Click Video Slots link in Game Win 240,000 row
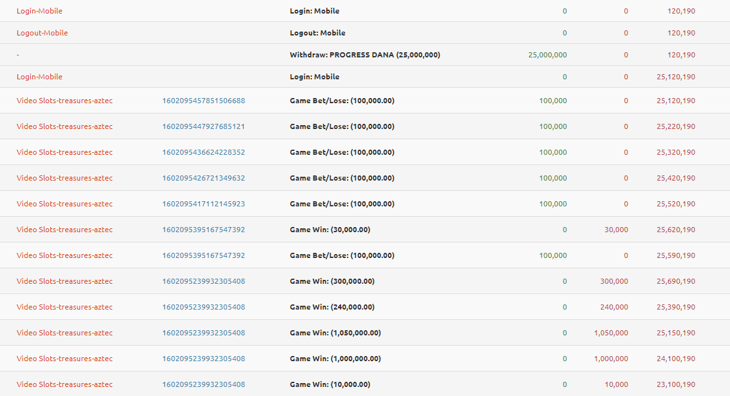Image resolution: width=730 pixels, height=396 pixels. click(64, 307)
